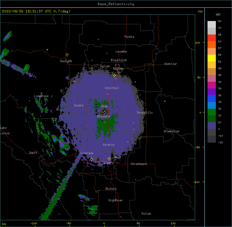Click the Strathmore label
Image resolution: width=232 pixels, height=227 pixels.
[139, 164]
